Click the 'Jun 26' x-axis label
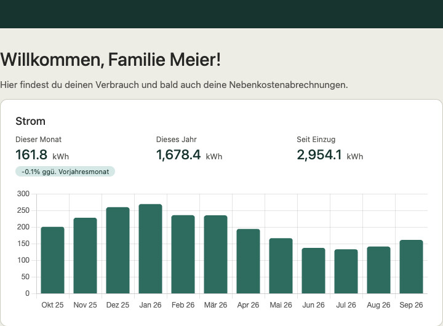This screenshot has width=443, height=326. 313,305
